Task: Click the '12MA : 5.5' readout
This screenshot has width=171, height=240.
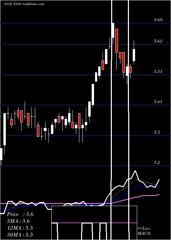Action: (20, 228)
